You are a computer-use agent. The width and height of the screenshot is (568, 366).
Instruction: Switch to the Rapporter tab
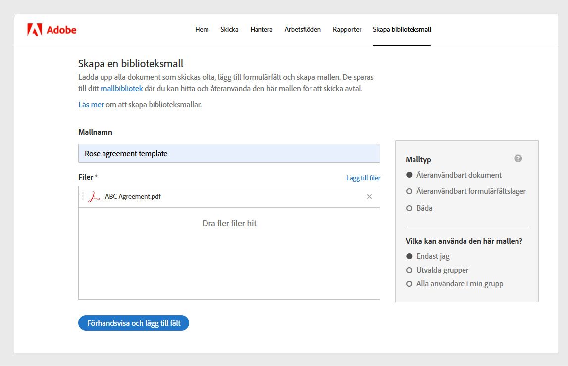coord(347,29)
